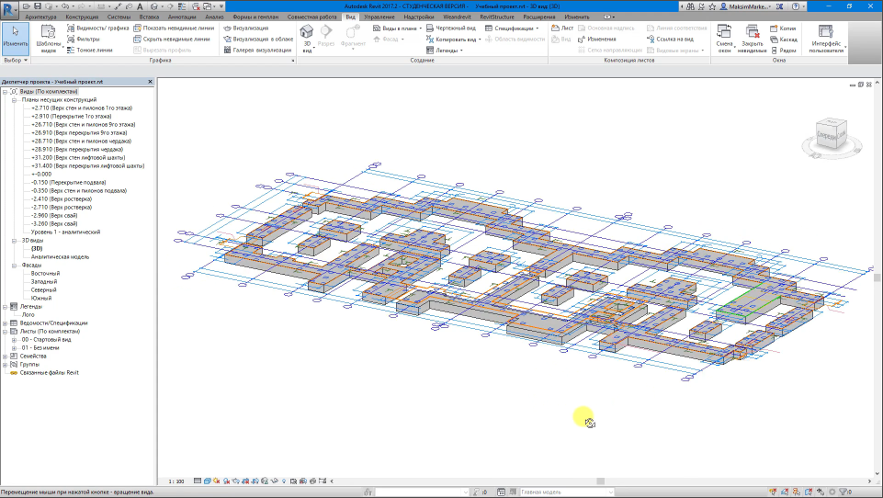
Task: Collapse the Планы несущих конструкций node
Action: (15, 100)
